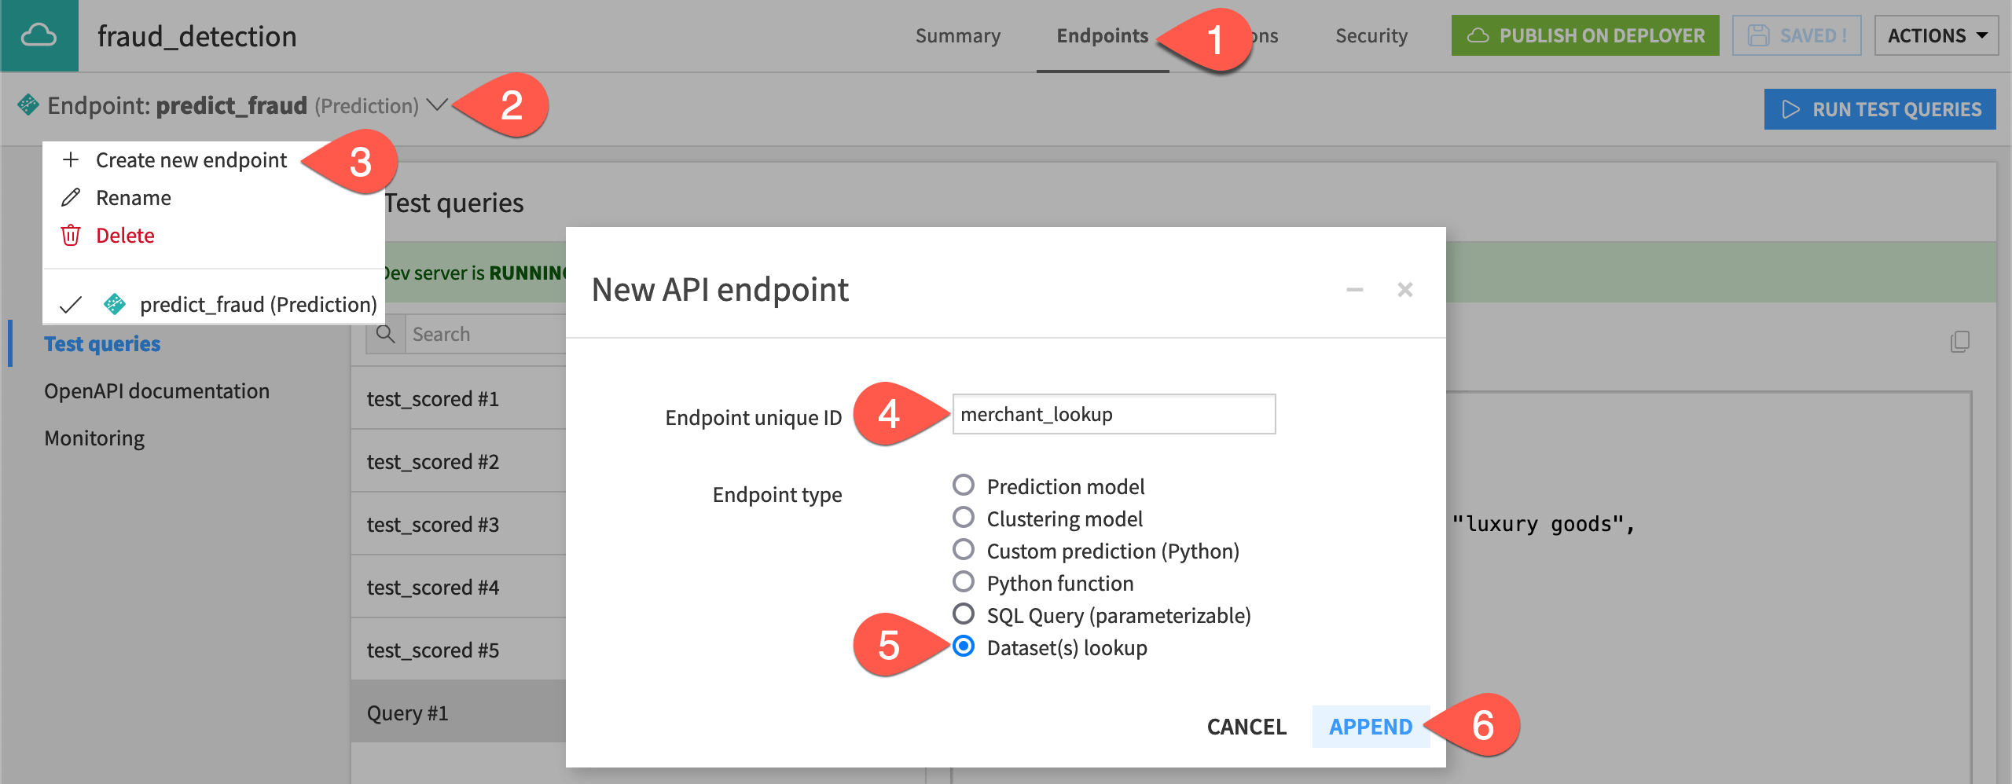Select the Prediction model endpoint type

[963, 486]
